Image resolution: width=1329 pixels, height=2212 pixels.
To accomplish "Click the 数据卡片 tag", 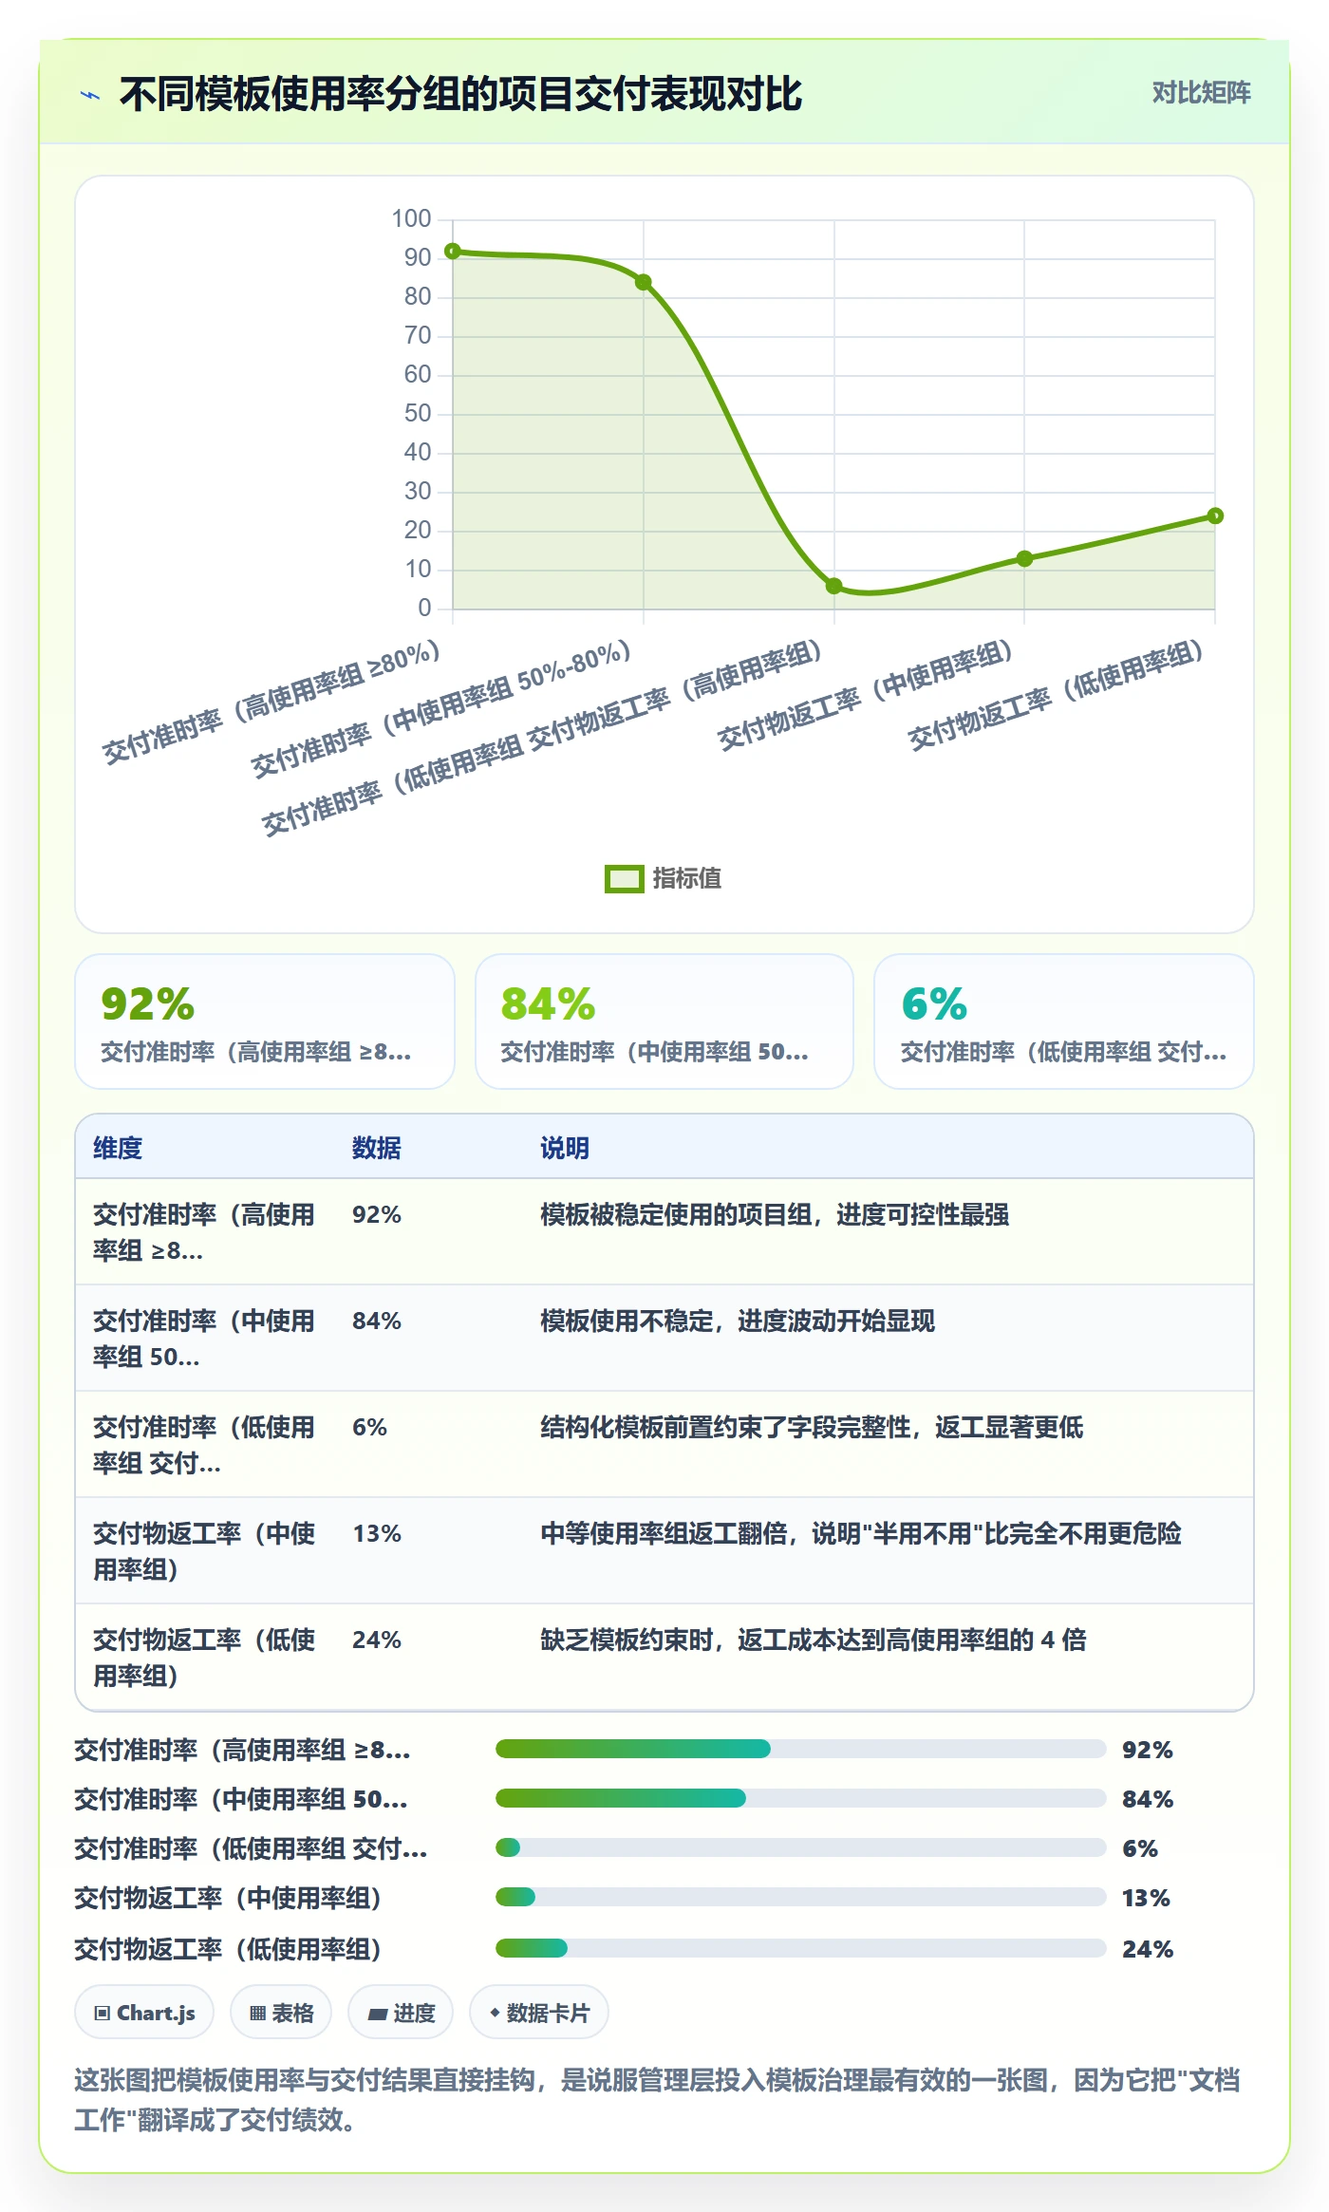I will point(539,2013).
